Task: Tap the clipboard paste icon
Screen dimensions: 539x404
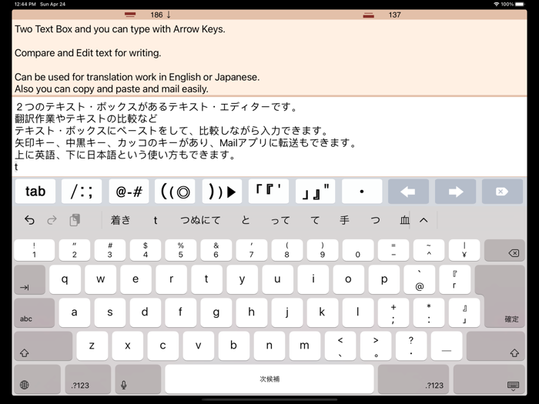Action: click(75, 220)
